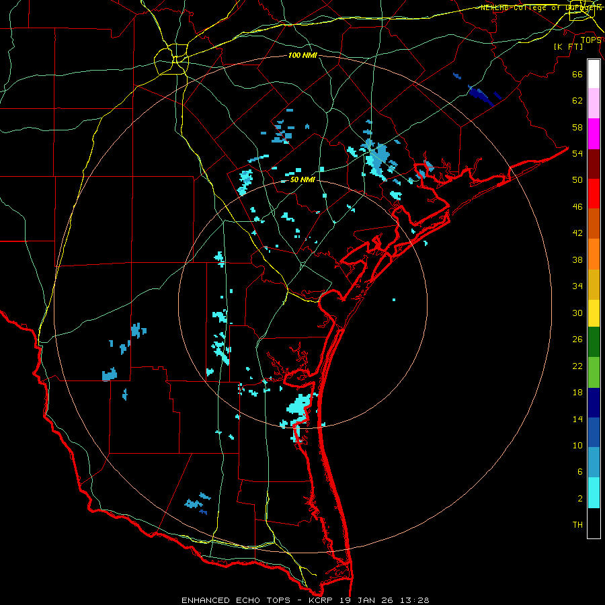Select the dark orange legend block
Image resolution: width=605 pixels, height=605 pixels.
[x=594, y=223]
